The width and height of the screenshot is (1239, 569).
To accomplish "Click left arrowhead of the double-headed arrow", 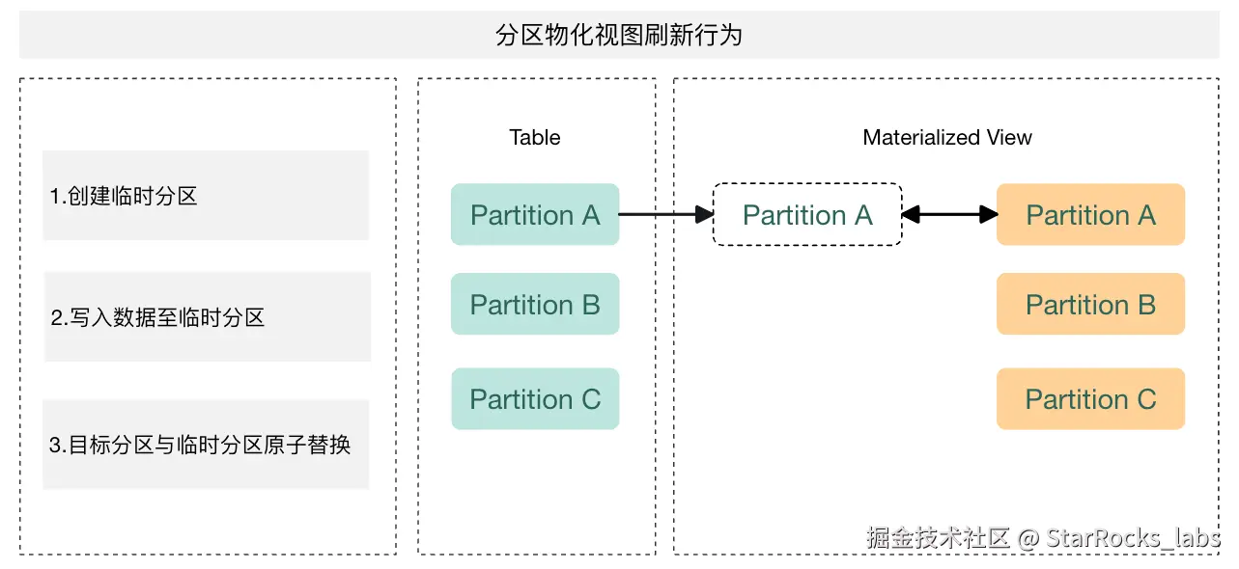I will pos(910,215).
